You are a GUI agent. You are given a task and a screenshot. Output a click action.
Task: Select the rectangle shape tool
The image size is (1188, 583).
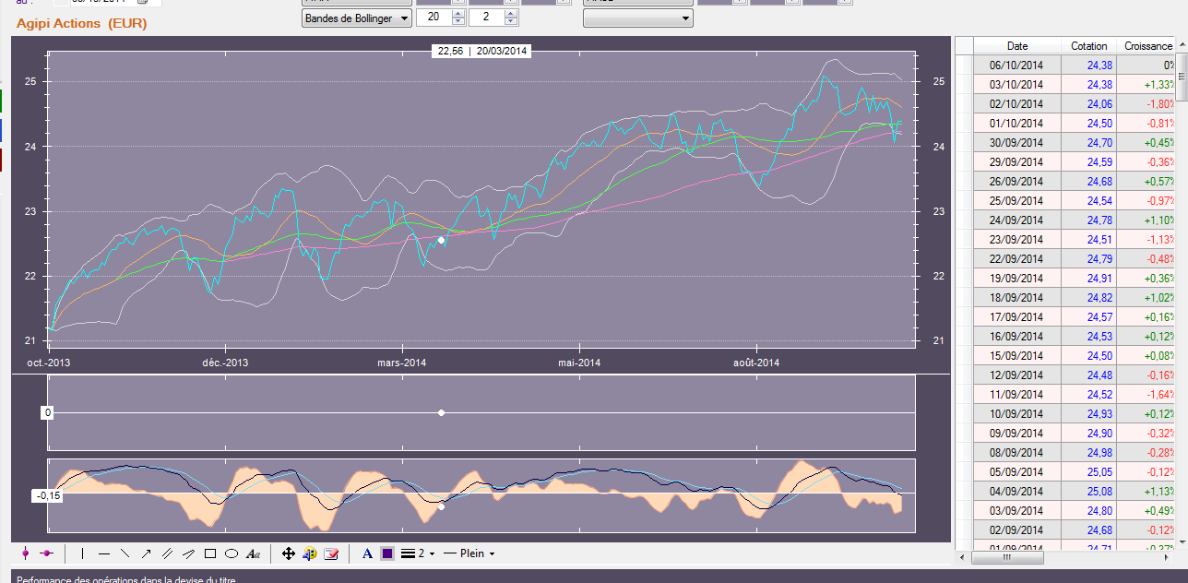click(x=210, y=553)
